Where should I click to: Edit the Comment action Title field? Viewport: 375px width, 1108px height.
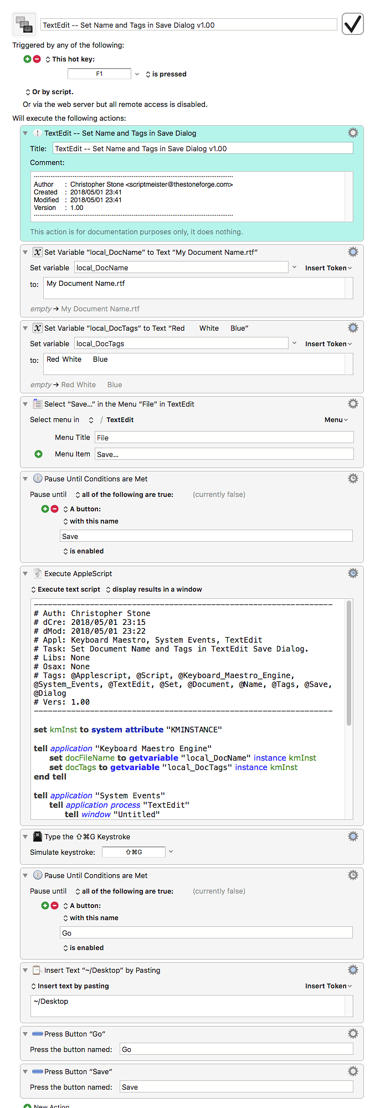pos(203,148)
